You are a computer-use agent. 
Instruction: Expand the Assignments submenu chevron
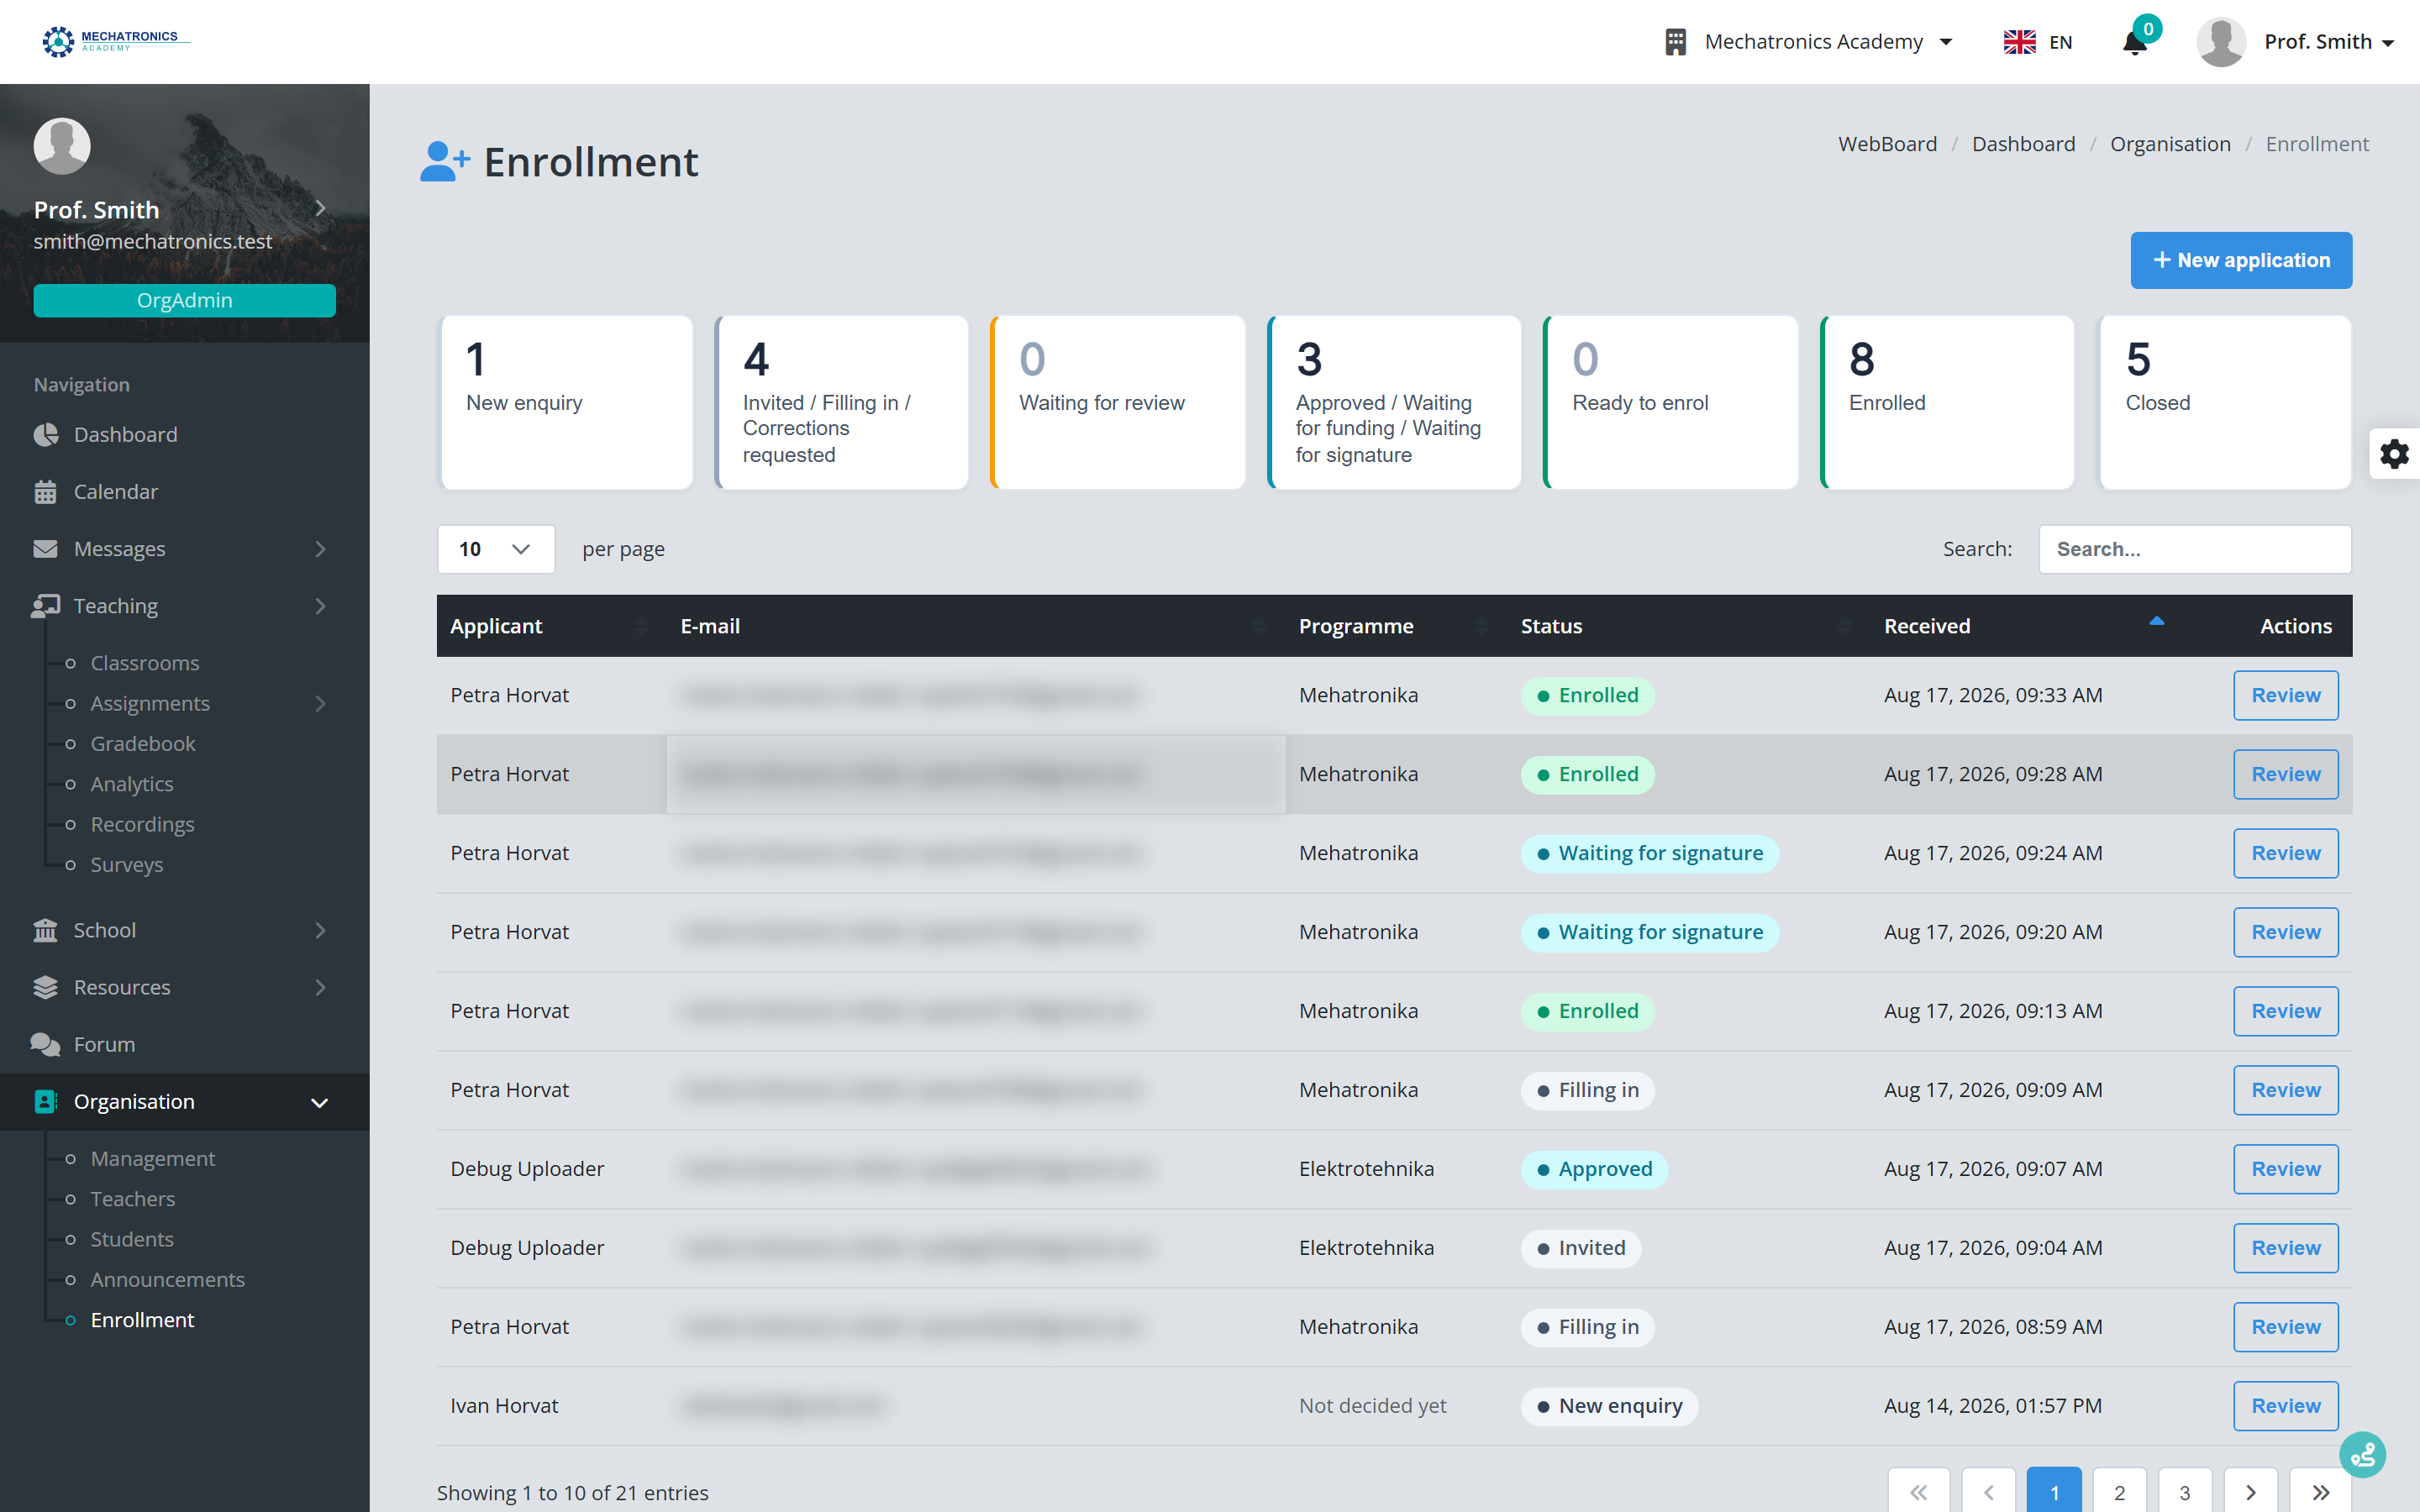[320, 704]
